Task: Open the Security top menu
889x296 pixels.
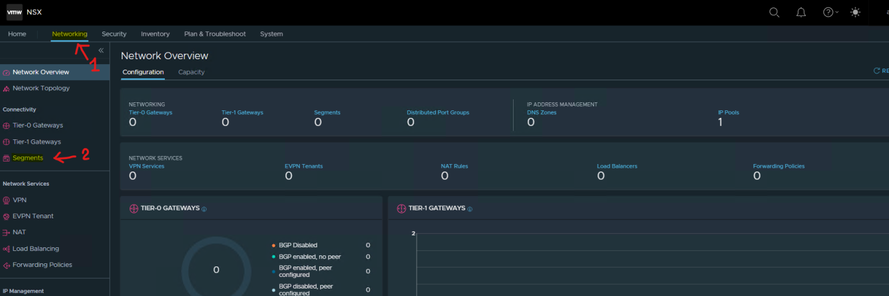Action: click(114, 34)
